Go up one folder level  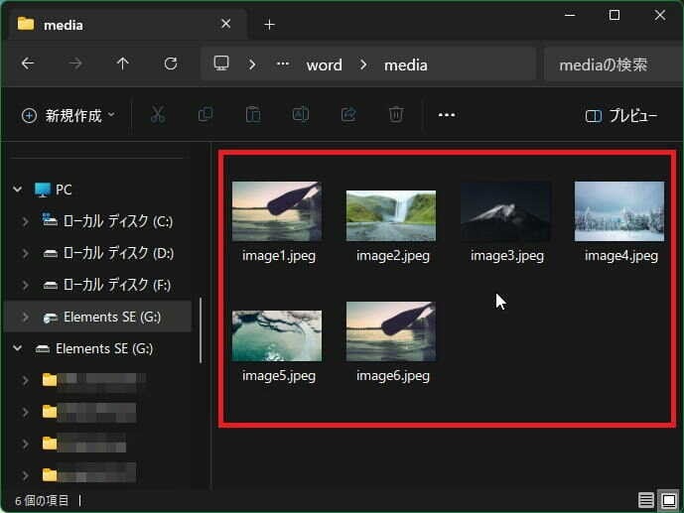[x=123, y=64]
